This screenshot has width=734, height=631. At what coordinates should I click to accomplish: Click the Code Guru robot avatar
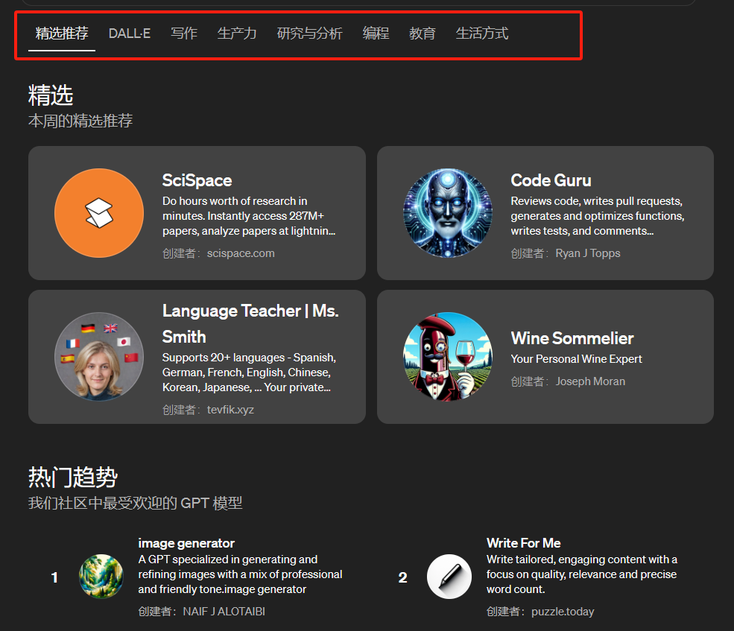(x=448, y=213)
